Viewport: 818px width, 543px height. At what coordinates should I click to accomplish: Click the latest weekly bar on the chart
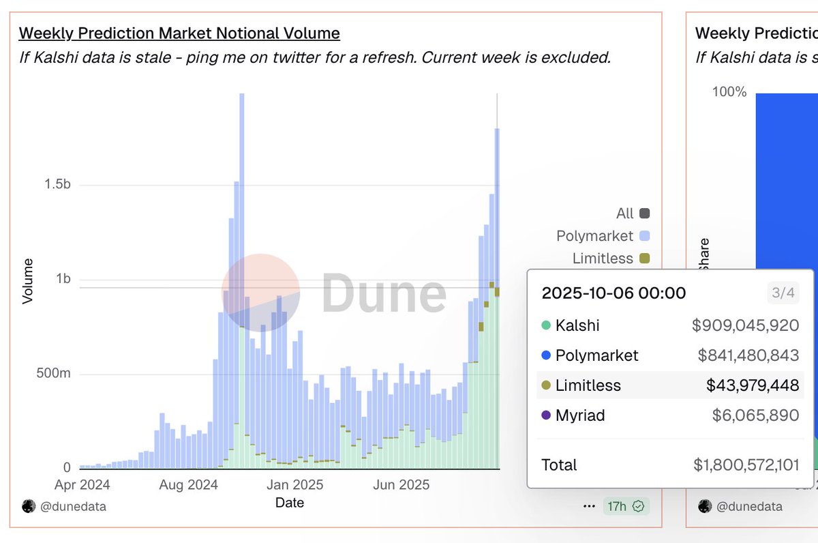tap(497, 298)
